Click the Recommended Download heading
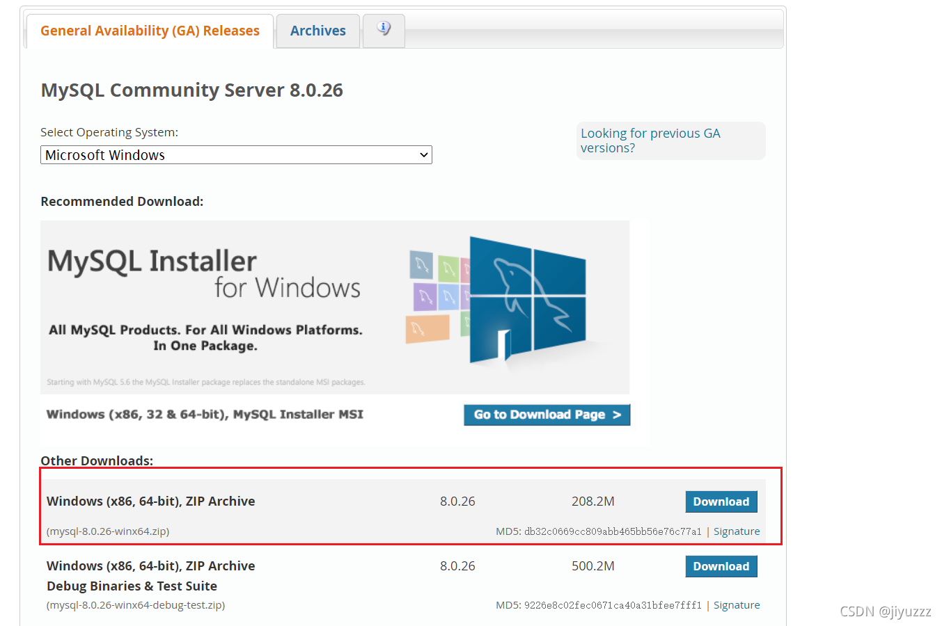The width and height of the screenshot is (942, 626). (x=122, y=202)
